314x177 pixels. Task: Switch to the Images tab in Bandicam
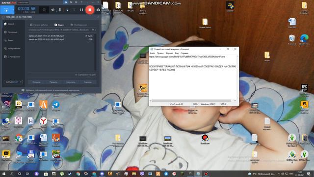click(78, 25)
